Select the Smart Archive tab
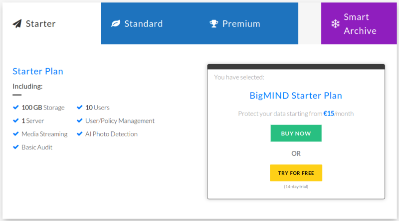This screenshot has height=221, width=399. 359,24
